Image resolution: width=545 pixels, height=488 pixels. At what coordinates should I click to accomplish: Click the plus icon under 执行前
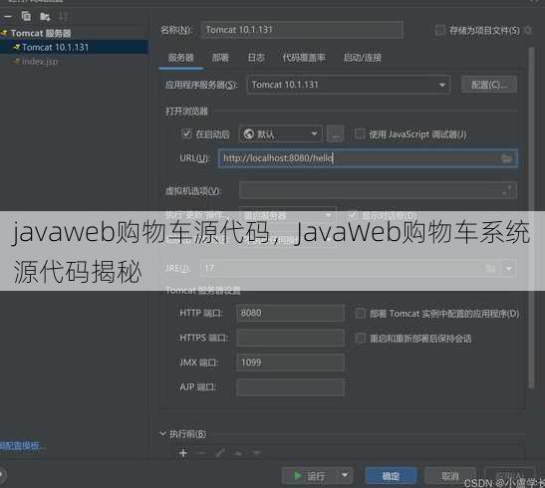click(x=183, y=453)
